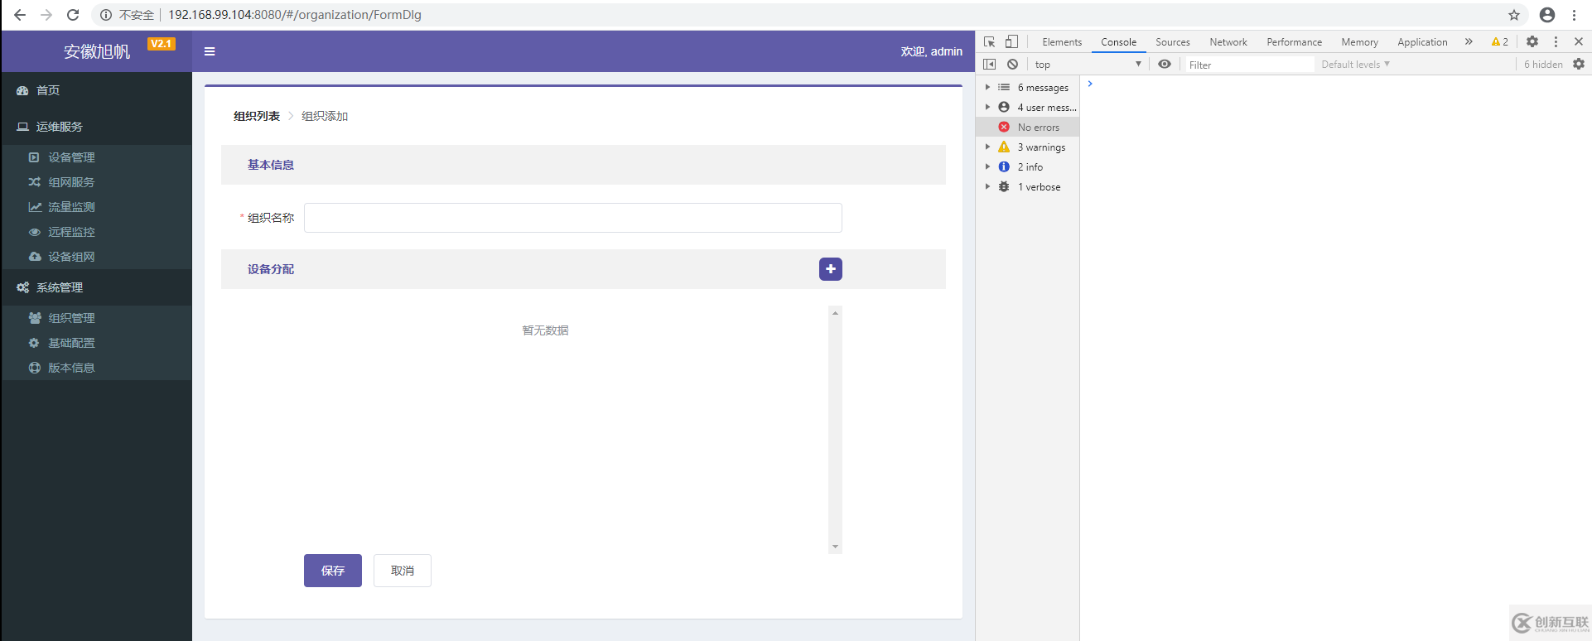Toggle the hamburger sidebar collapse icon
The height and width of the screenshot is (641, 1592).
pos(210,51)
